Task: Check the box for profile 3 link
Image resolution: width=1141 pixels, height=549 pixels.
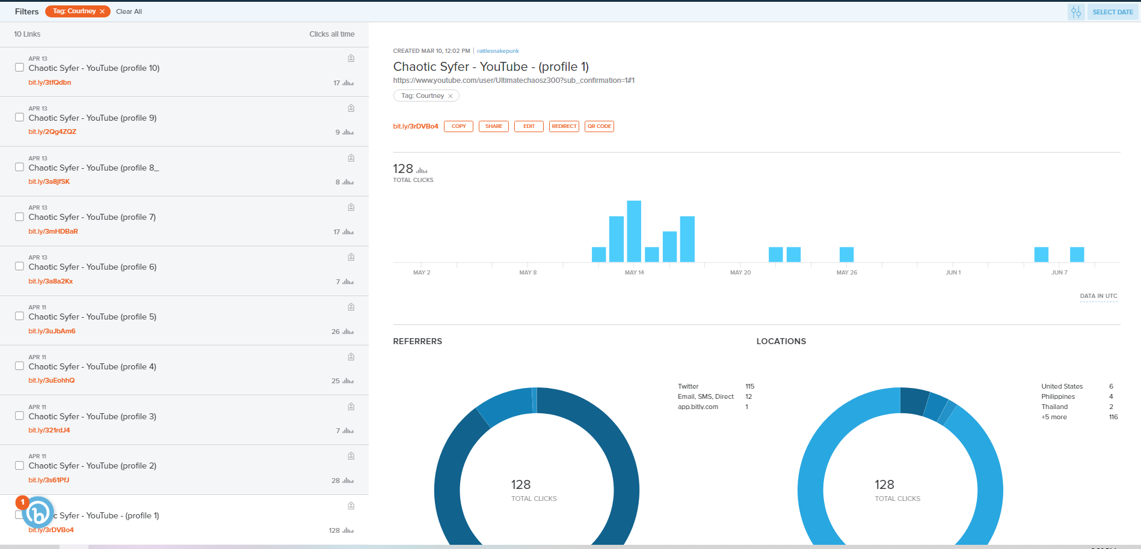Action: click(20, 416)
